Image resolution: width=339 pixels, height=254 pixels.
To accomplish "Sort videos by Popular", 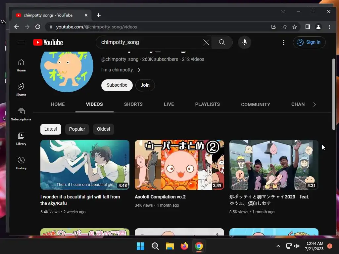I will pyautogui.click(x=77, y=129).
